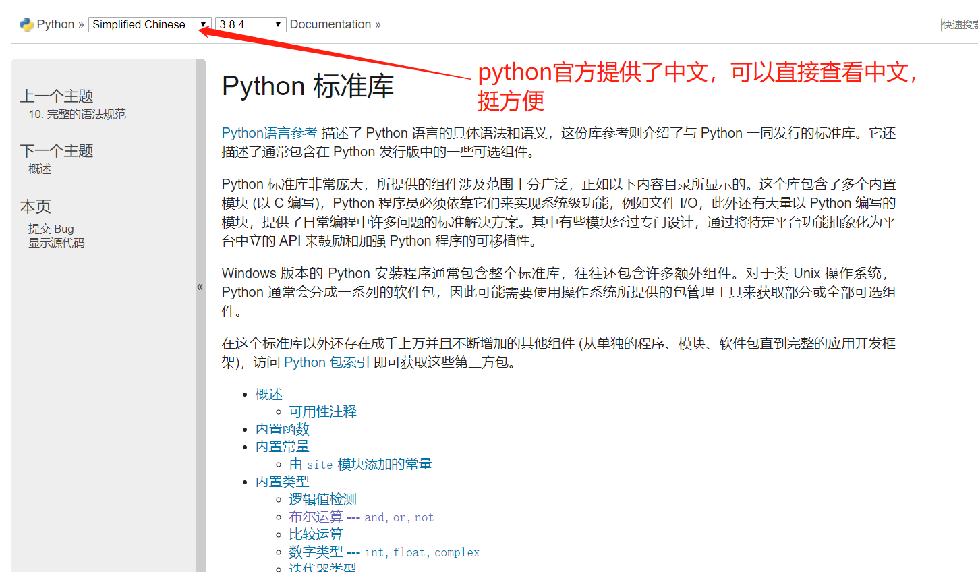Screen dimensions: 978x572
Task: Open next topic 概述 in sidebar
Action: pyautogui.click(x=40, y=169)
